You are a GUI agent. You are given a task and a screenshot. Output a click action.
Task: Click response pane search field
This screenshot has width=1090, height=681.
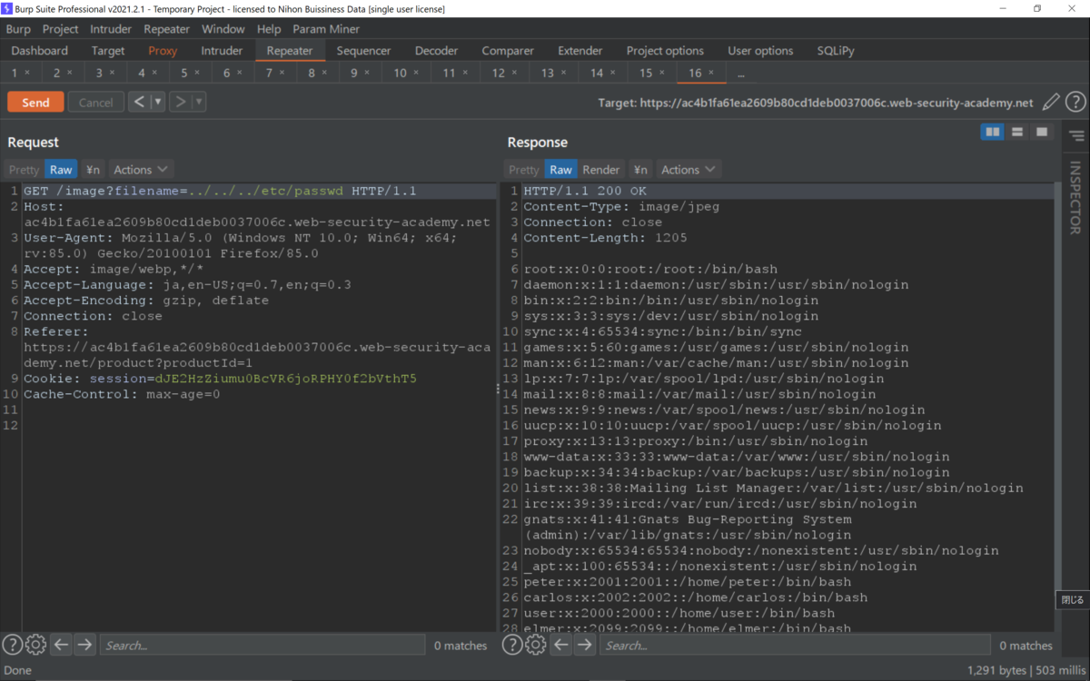[x=796, y=645]
